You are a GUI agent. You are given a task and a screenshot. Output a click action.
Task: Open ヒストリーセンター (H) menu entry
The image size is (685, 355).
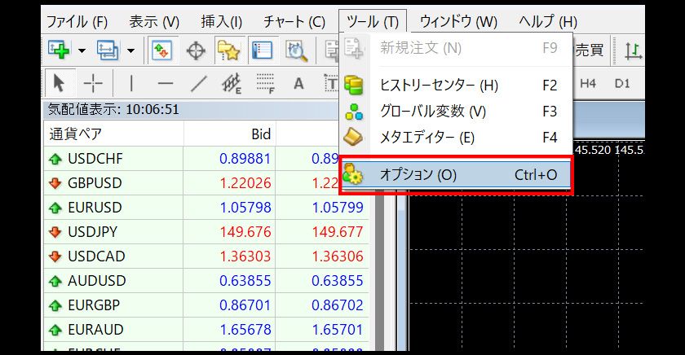click(x=439, y=85)
